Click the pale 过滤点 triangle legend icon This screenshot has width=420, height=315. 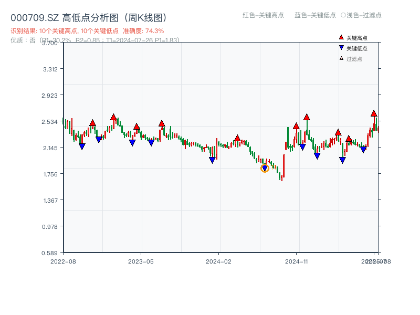tap(341, 58)
